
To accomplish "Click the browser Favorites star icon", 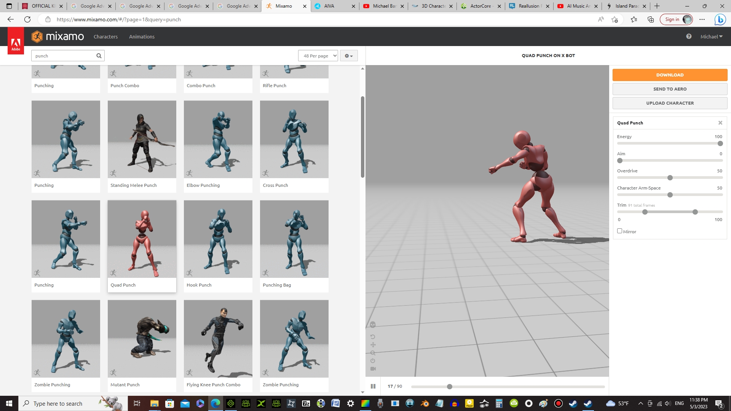I will (634, 19).
